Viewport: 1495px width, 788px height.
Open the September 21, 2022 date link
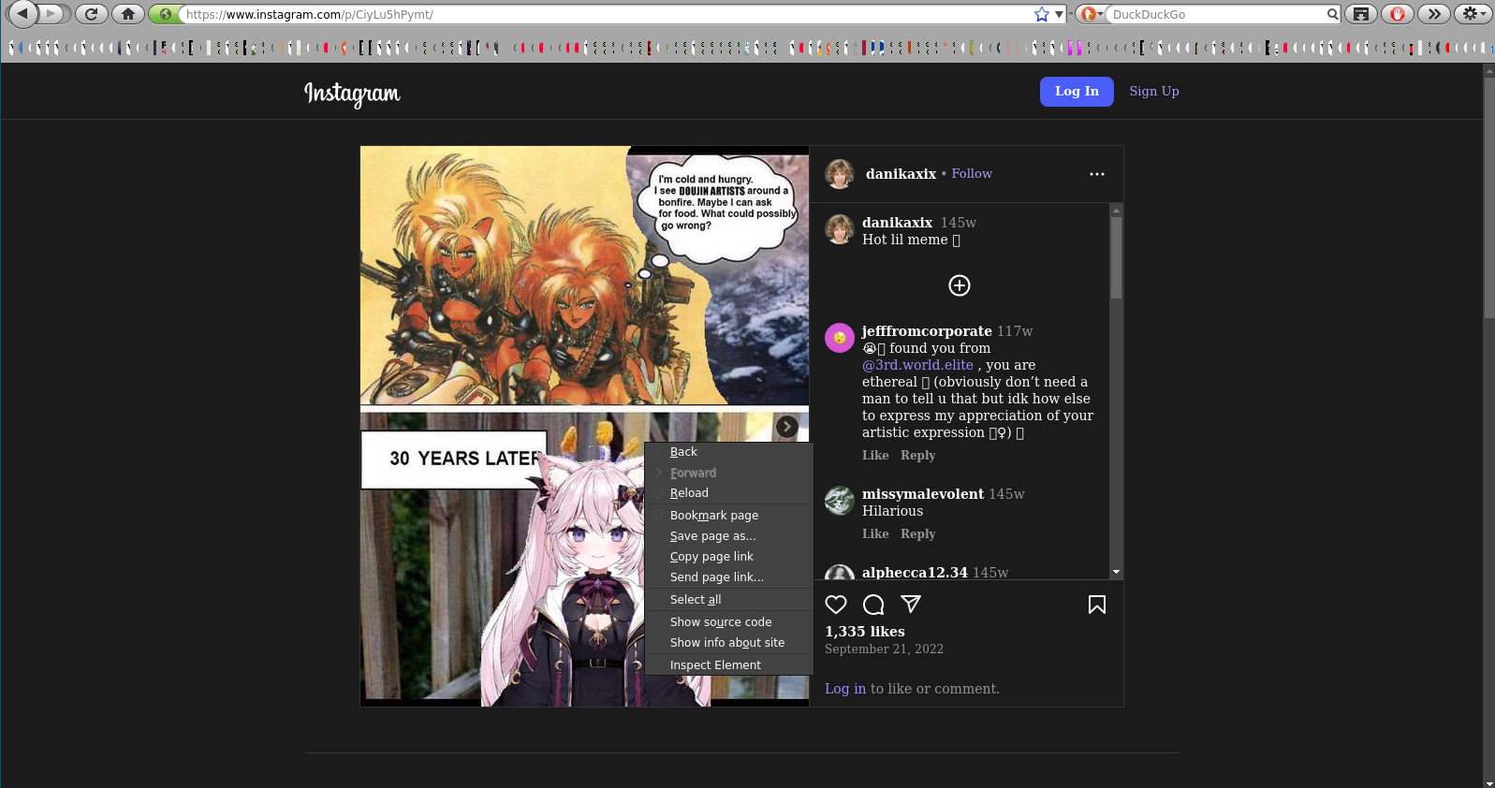[x=884, y=649]
